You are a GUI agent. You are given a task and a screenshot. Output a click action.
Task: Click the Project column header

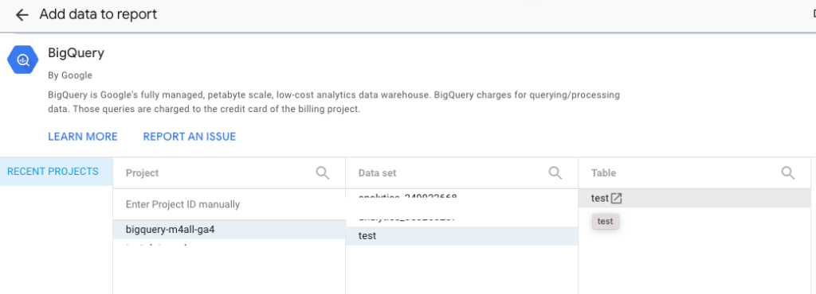click(x=142, y=173)
